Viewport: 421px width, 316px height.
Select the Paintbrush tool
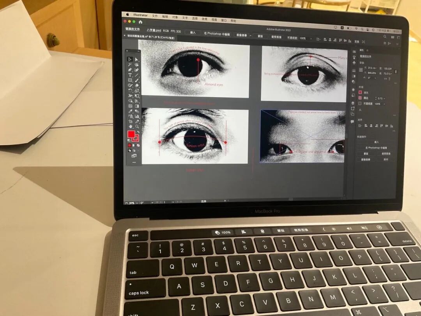(136, 80)
